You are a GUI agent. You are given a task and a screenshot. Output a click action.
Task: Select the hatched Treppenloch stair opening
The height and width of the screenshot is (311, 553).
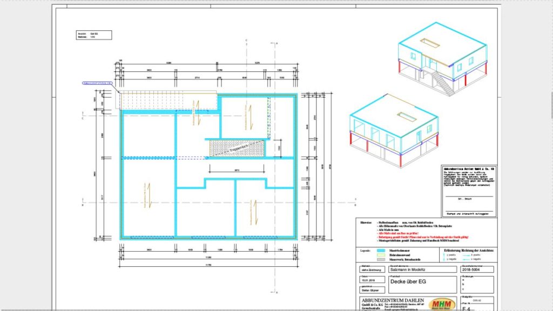coord(236,148)
